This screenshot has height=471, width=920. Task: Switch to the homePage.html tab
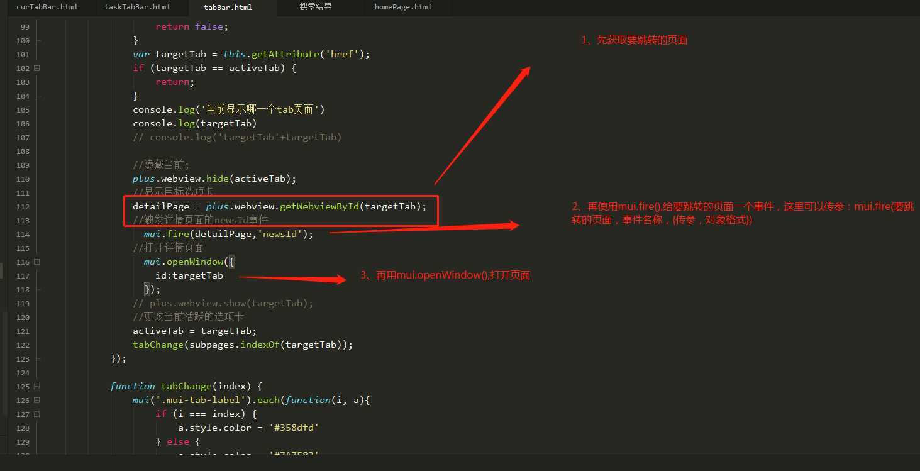(403, 7)
